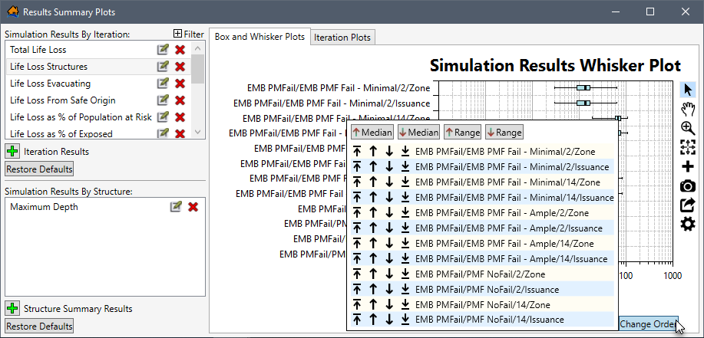Take a plot snapshot with camera icon
704x338 pixels.
pyautogui.click(x=687, y=185)
